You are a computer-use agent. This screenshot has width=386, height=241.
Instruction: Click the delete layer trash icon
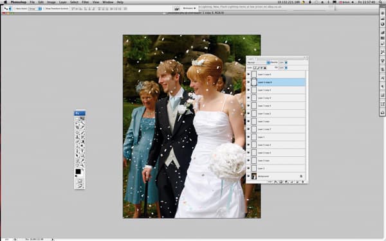[302, 182]
